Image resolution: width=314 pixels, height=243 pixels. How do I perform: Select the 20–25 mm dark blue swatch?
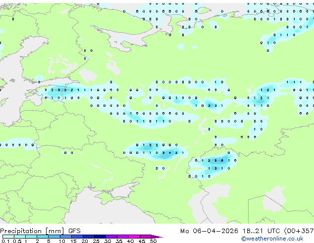coord(89,237)
